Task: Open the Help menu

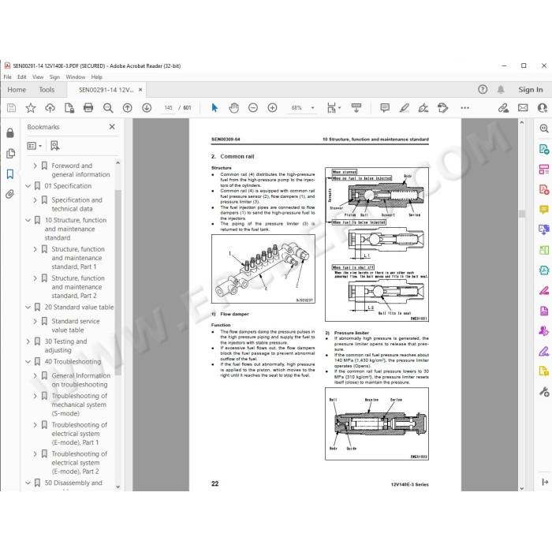Action: (x=96, y=76)
